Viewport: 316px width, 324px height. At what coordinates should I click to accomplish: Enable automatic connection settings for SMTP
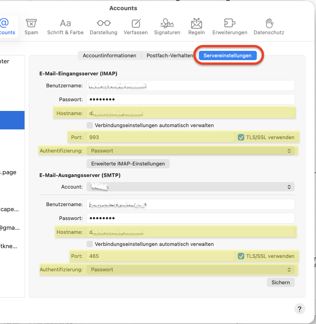coord(90,244)
